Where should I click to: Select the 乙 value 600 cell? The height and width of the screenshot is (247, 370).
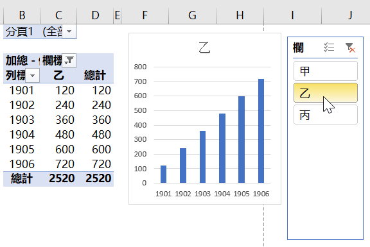58,149
